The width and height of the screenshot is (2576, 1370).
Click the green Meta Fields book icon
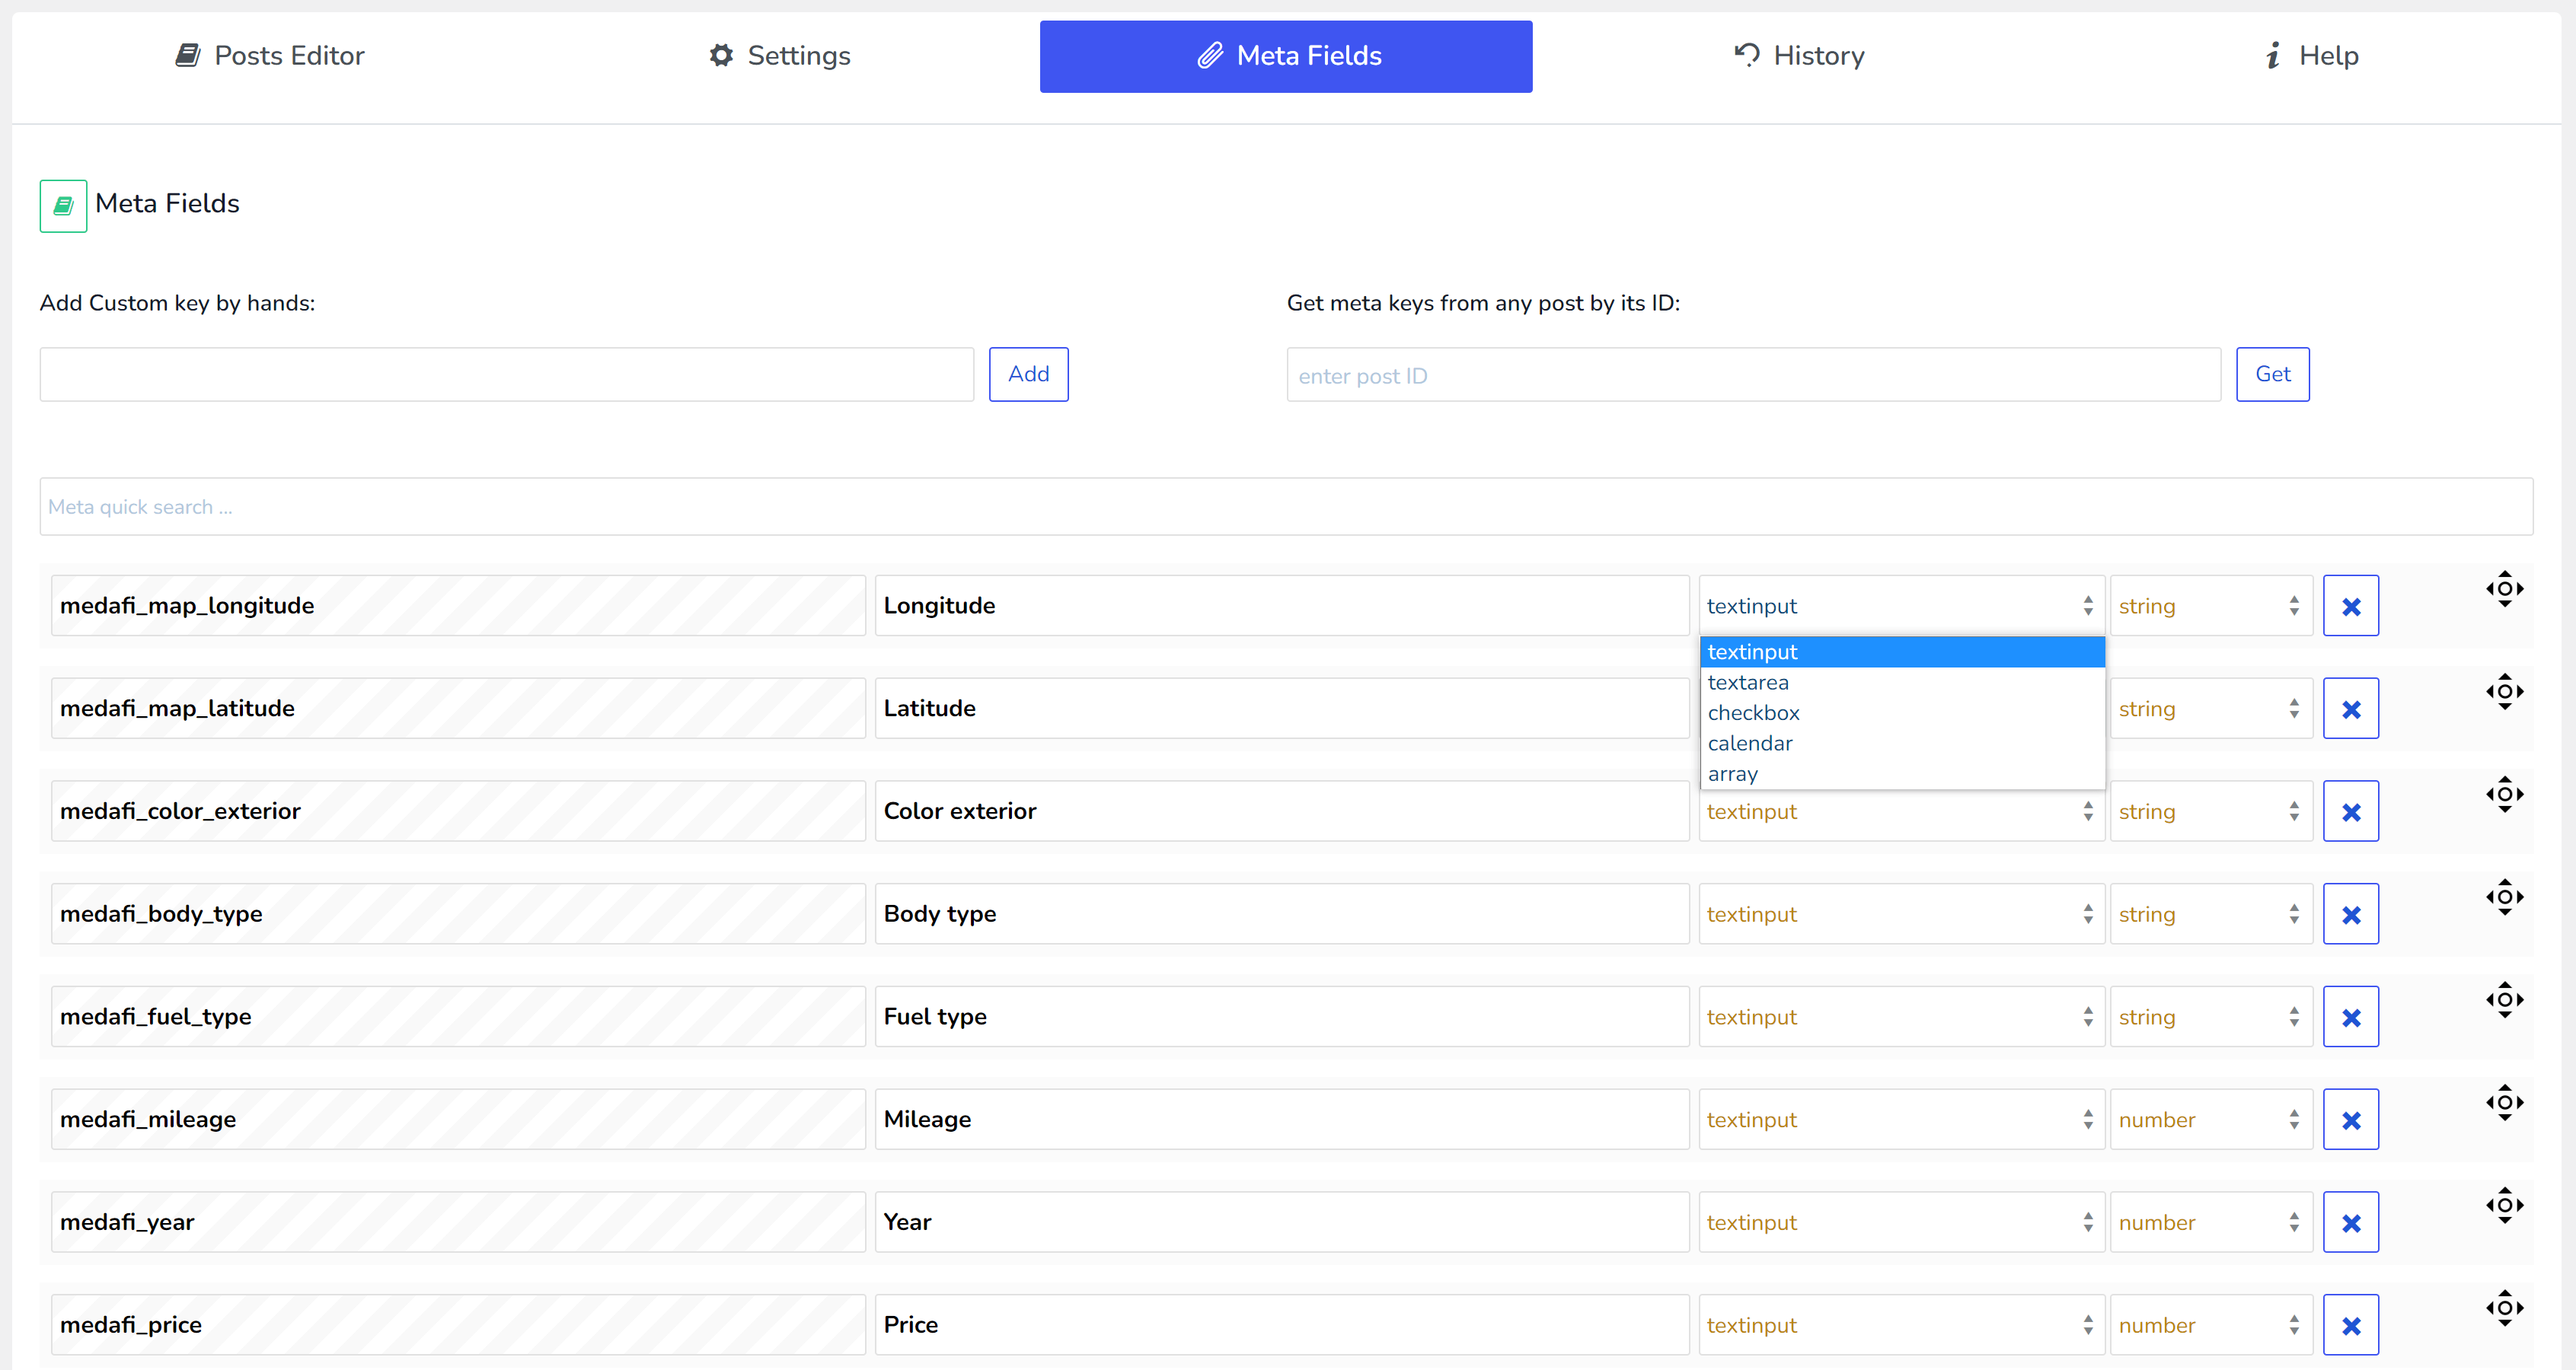(x=63, y=205)
